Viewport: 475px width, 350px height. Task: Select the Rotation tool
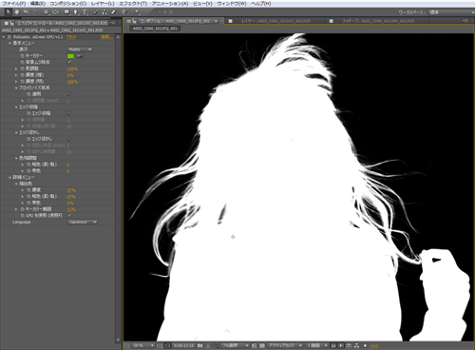point(37,12)
